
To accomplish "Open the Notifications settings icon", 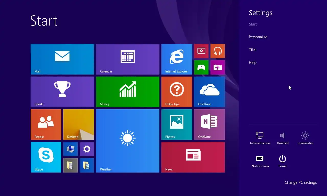I will click(x=260, y=161).
